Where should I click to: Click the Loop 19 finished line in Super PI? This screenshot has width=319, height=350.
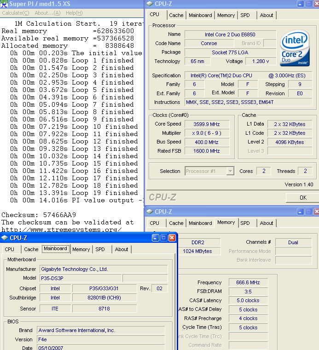pyautogui.click(x=74, y=193)
